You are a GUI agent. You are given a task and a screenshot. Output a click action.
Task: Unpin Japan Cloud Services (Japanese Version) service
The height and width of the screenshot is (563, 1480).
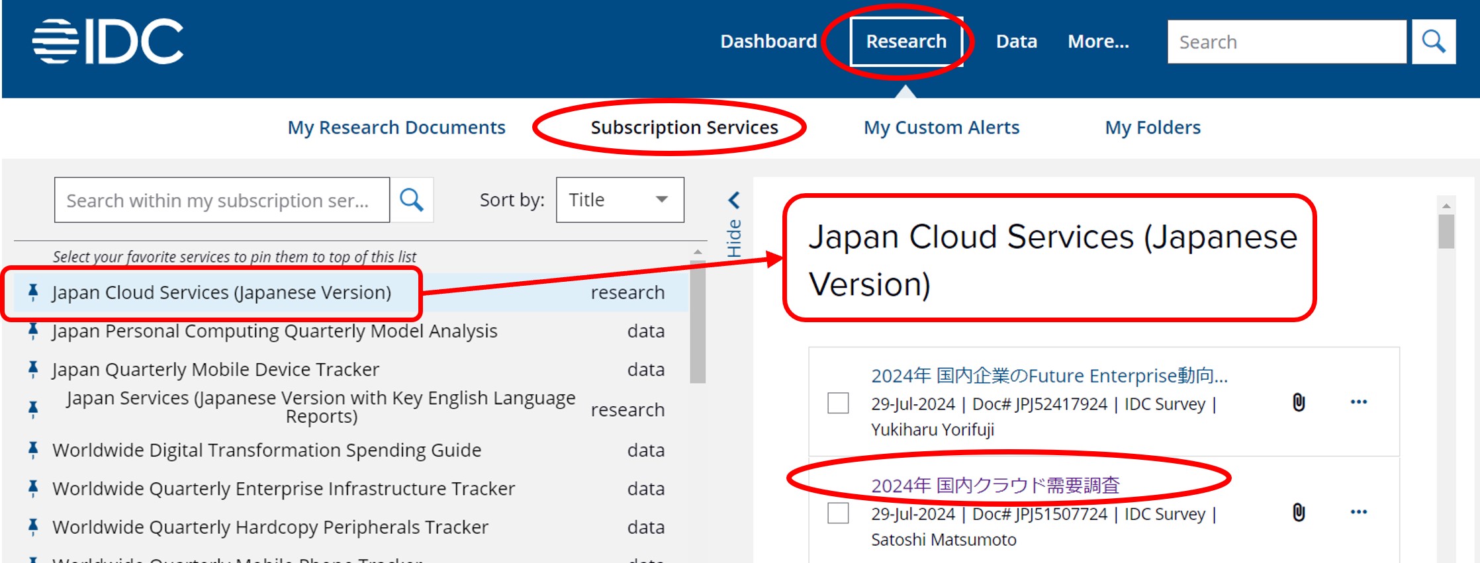coord(33,292)
